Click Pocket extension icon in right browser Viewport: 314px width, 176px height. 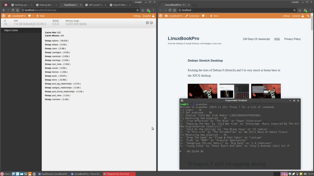point(300,10)
